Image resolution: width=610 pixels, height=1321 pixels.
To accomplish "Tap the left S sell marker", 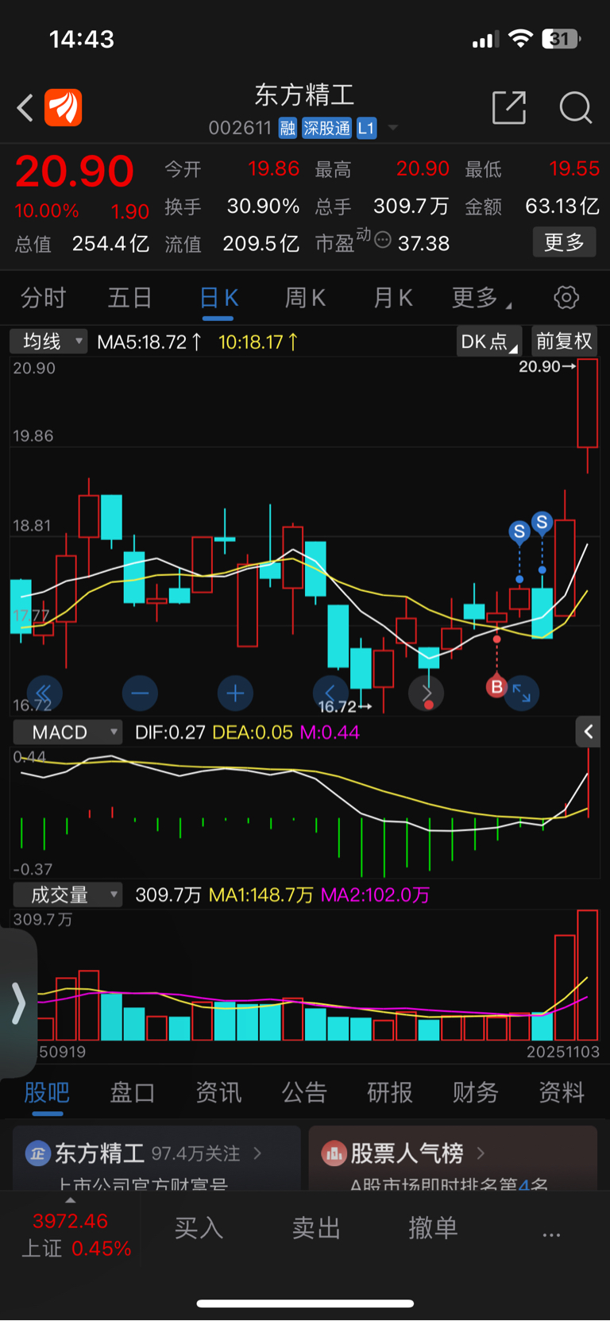I will tap(519, 531).
